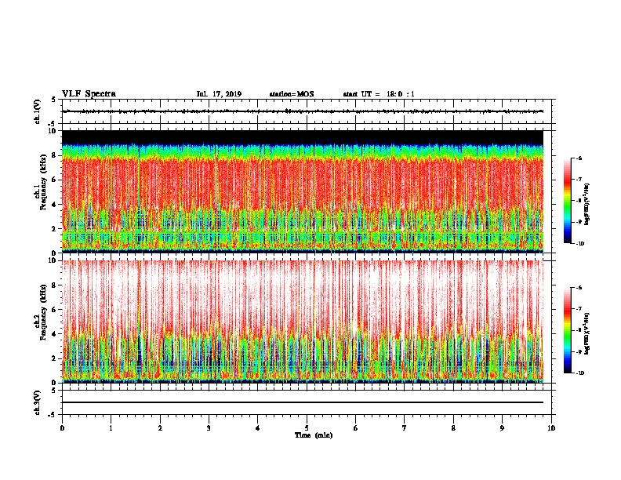This screenshot has height=480, width=621.
Task: Click inside the ch.1 spectrogram panel
Action: point(303,191)
